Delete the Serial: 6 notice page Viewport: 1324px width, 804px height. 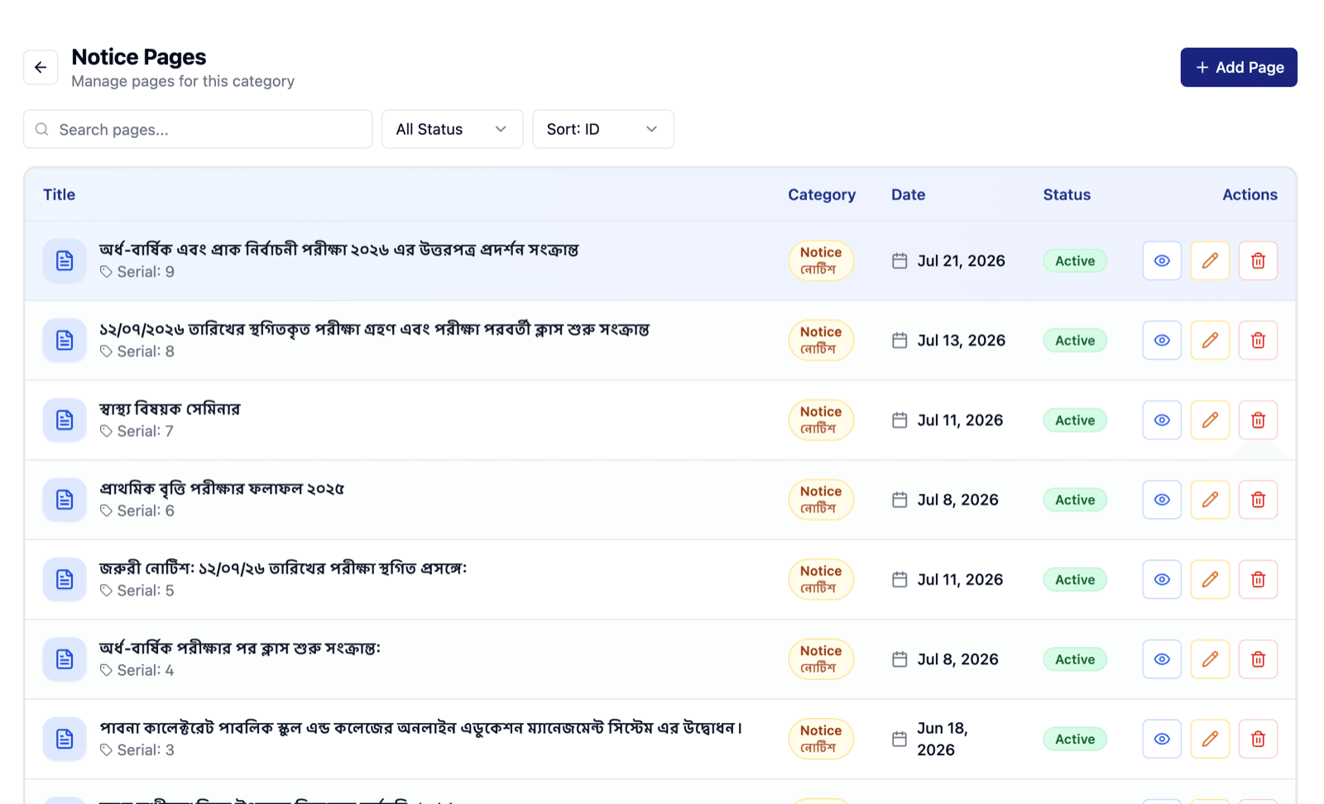pyautogui.click(x=1258, y=500)
